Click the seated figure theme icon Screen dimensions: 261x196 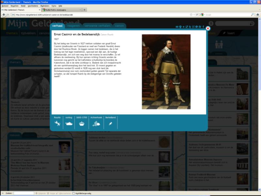point(40,44)
